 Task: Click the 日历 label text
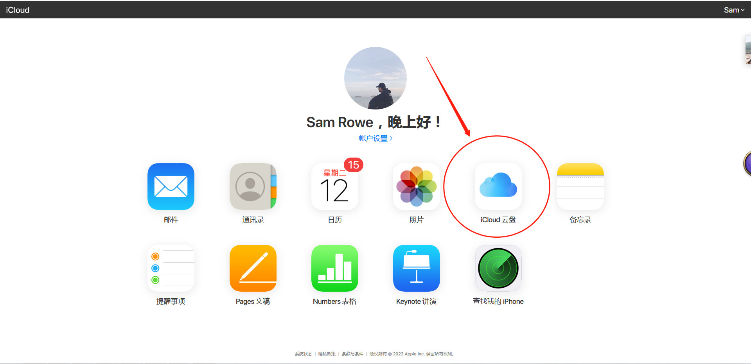(x=335, y=220)
